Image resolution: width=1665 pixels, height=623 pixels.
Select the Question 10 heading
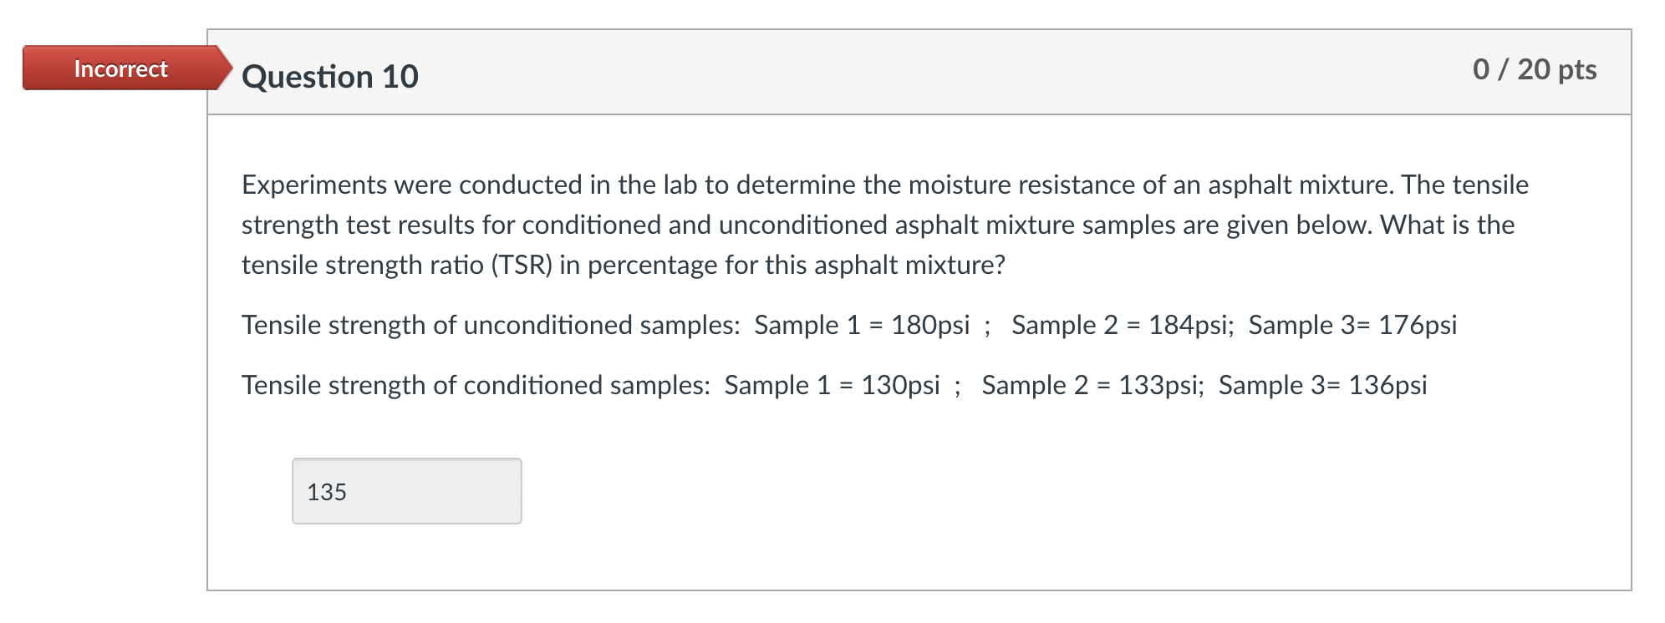pyautogui.click(x=329, y=77)
